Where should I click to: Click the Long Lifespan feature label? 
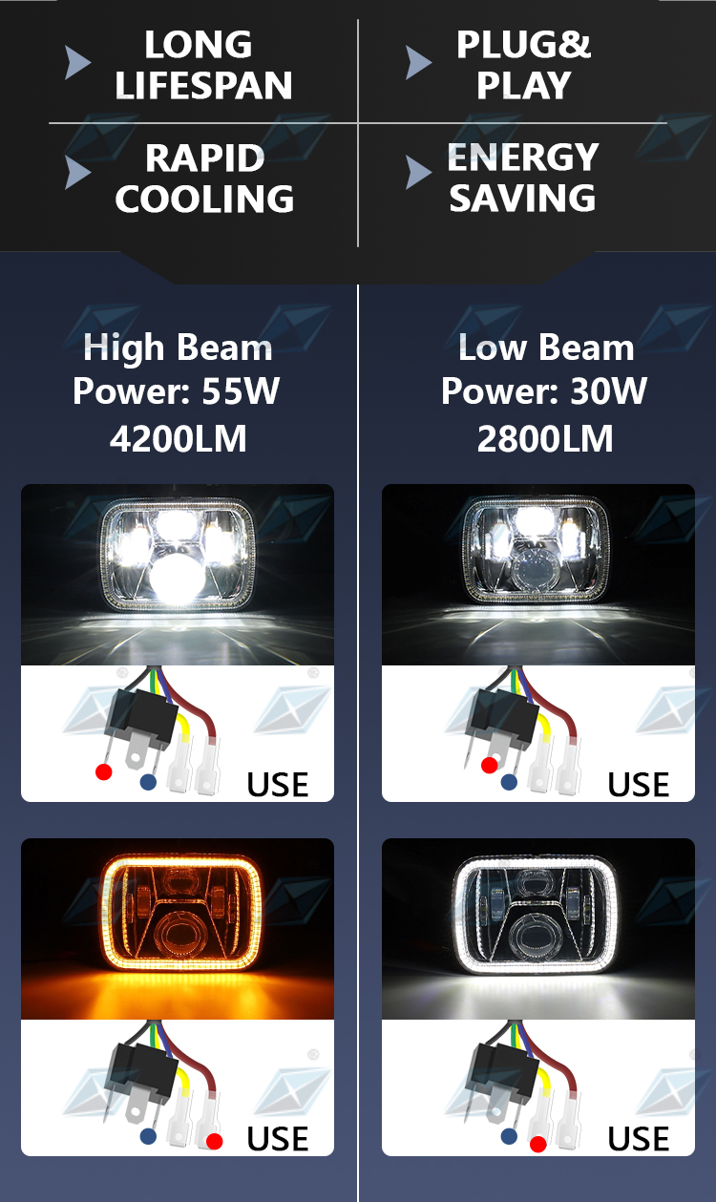tap(203, 65)
